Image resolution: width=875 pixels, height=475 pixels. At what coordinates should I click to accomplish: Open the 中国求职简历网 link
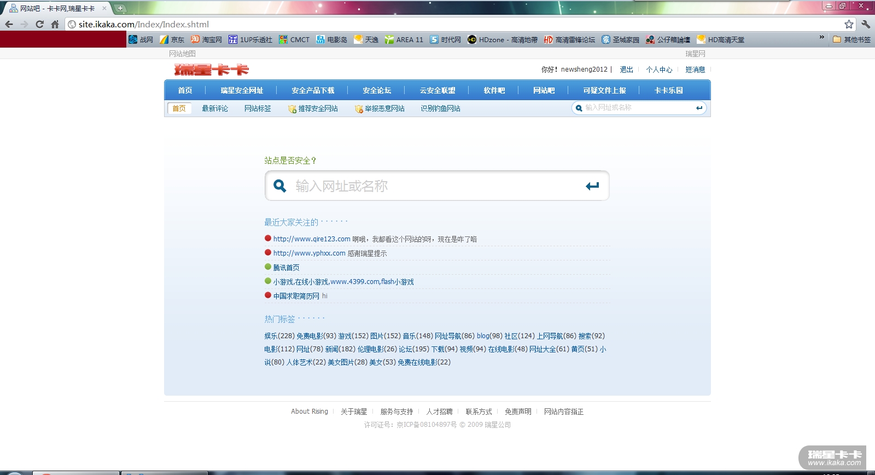tap(296, 296)
